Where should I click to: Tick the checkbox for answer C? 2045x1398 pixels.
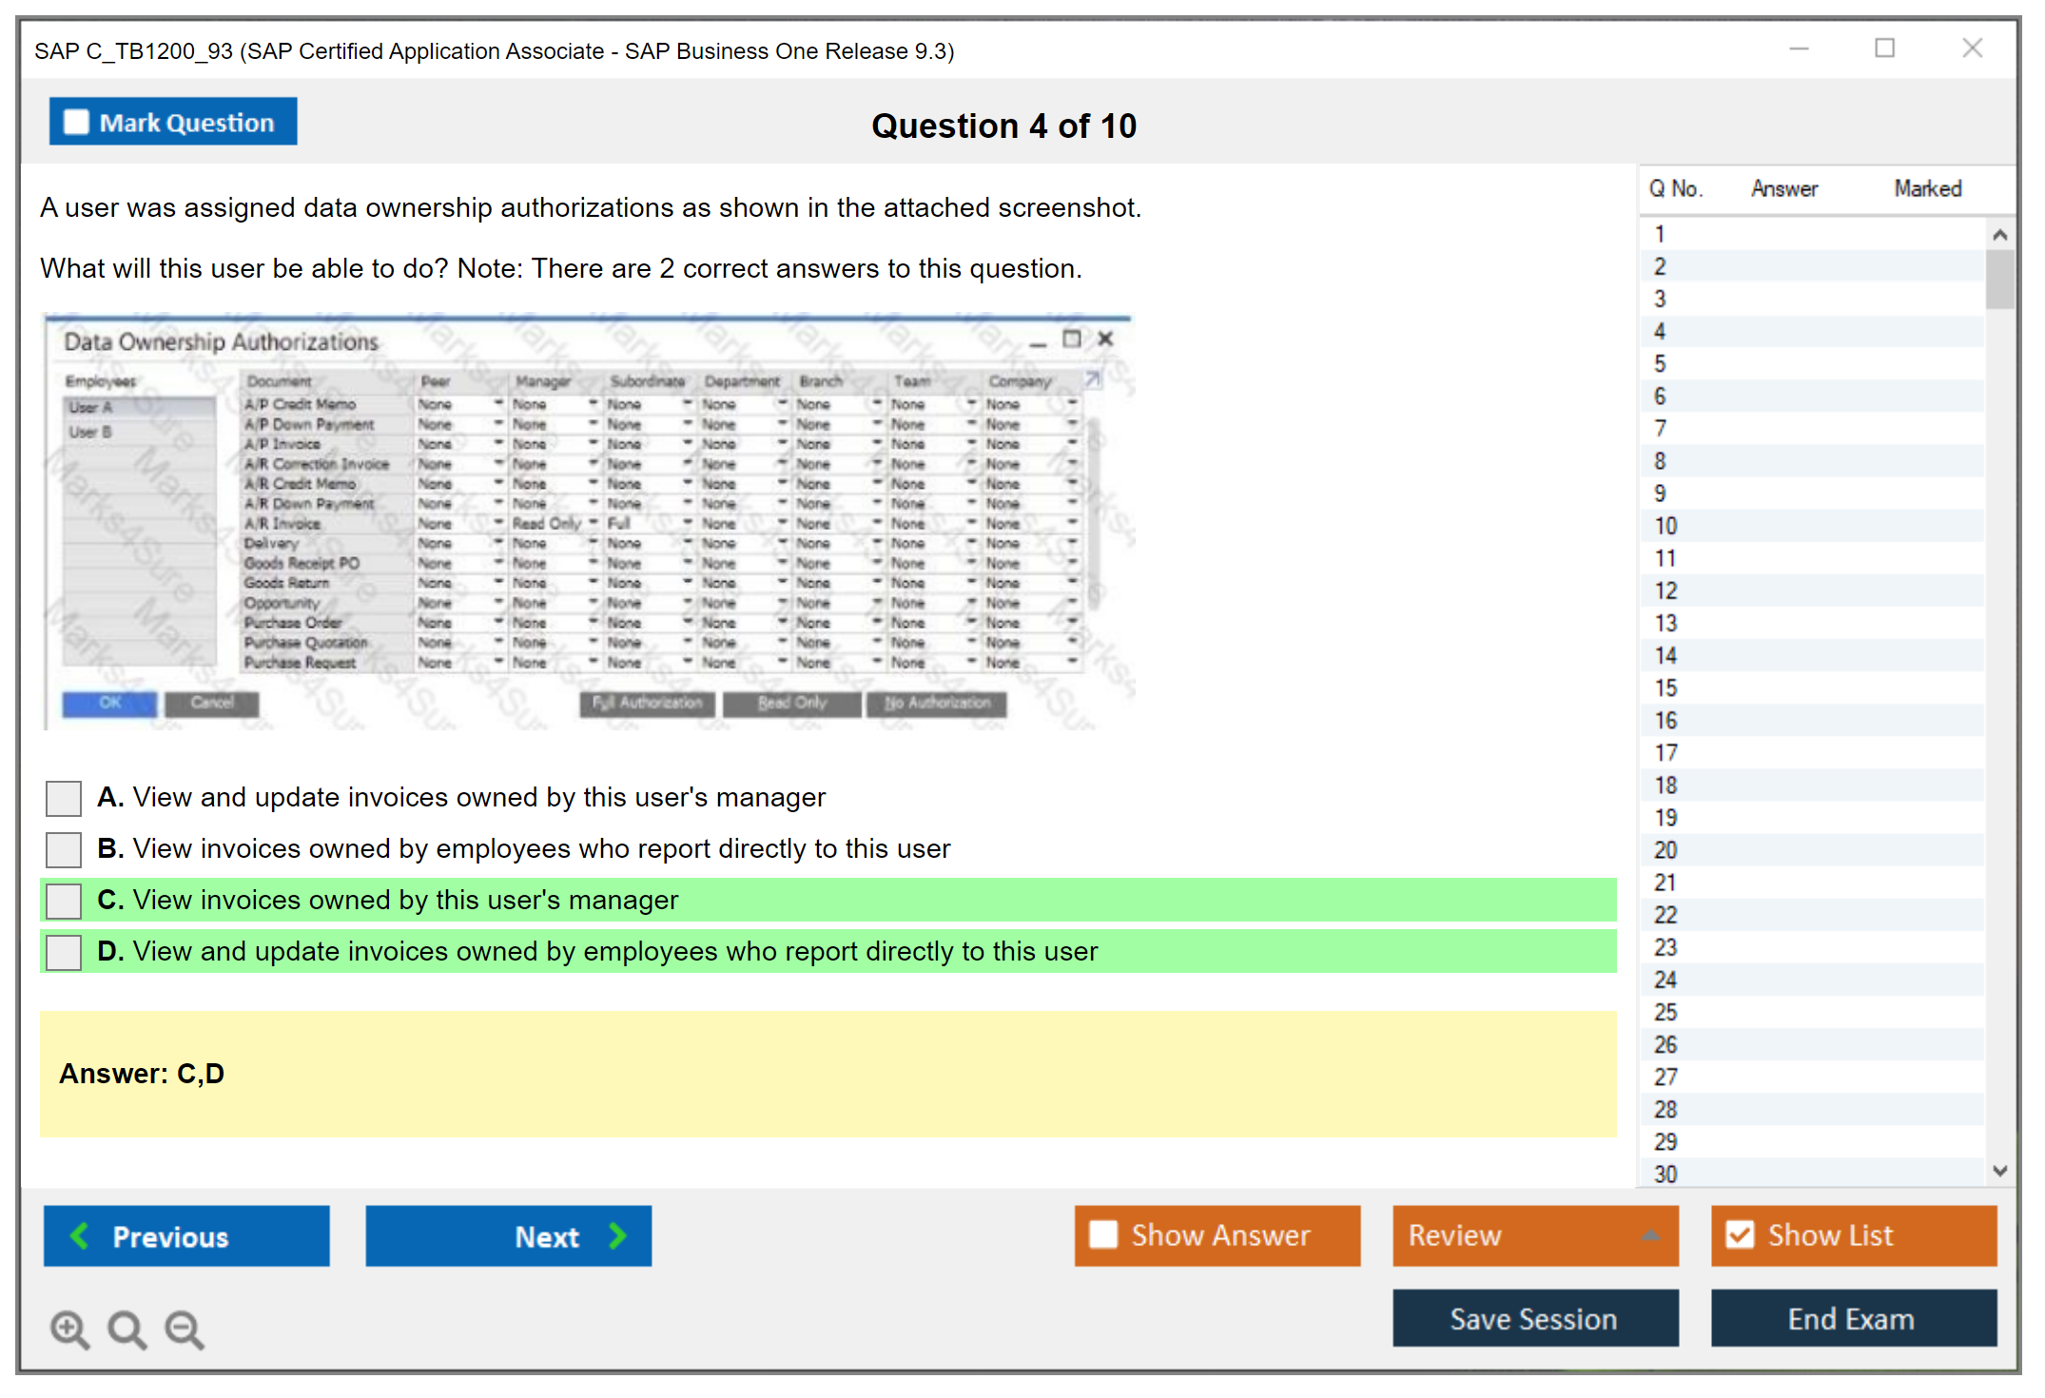pyautogui.click(x=64, y=901)
